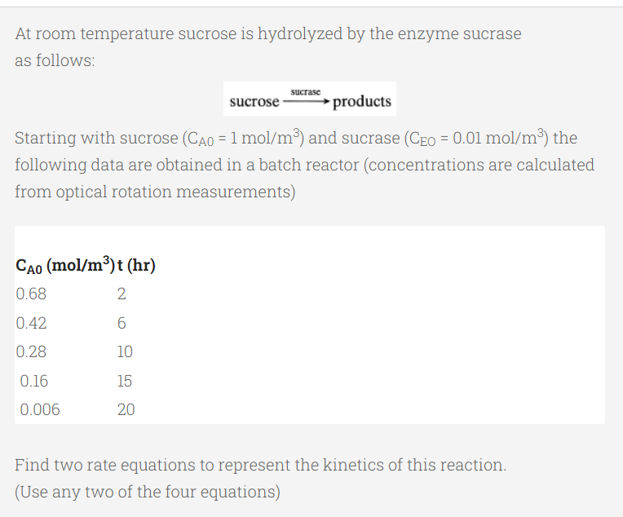Click the line beginning "At room temperature sucrose"

pos(267,34)
